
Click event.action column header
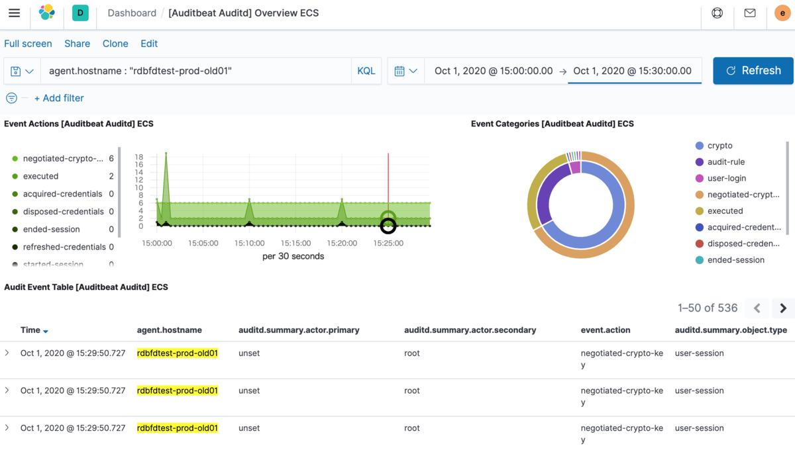606,330
